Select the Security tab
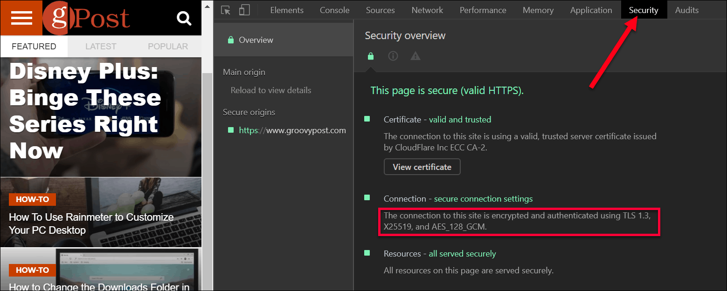 click(644, 10)
